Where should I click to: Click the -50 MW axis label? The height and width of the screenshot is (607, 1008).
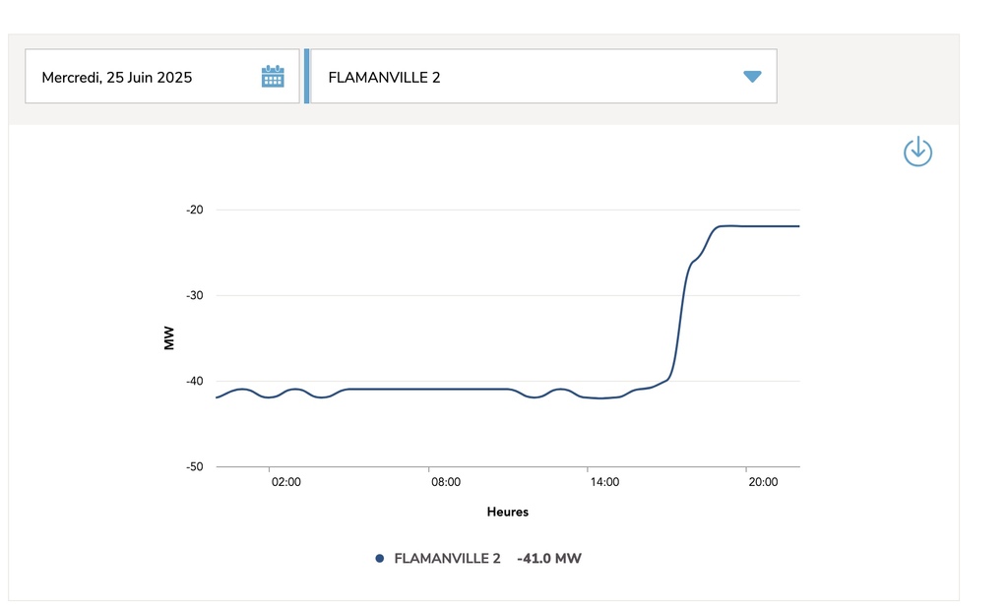point(194,467)
